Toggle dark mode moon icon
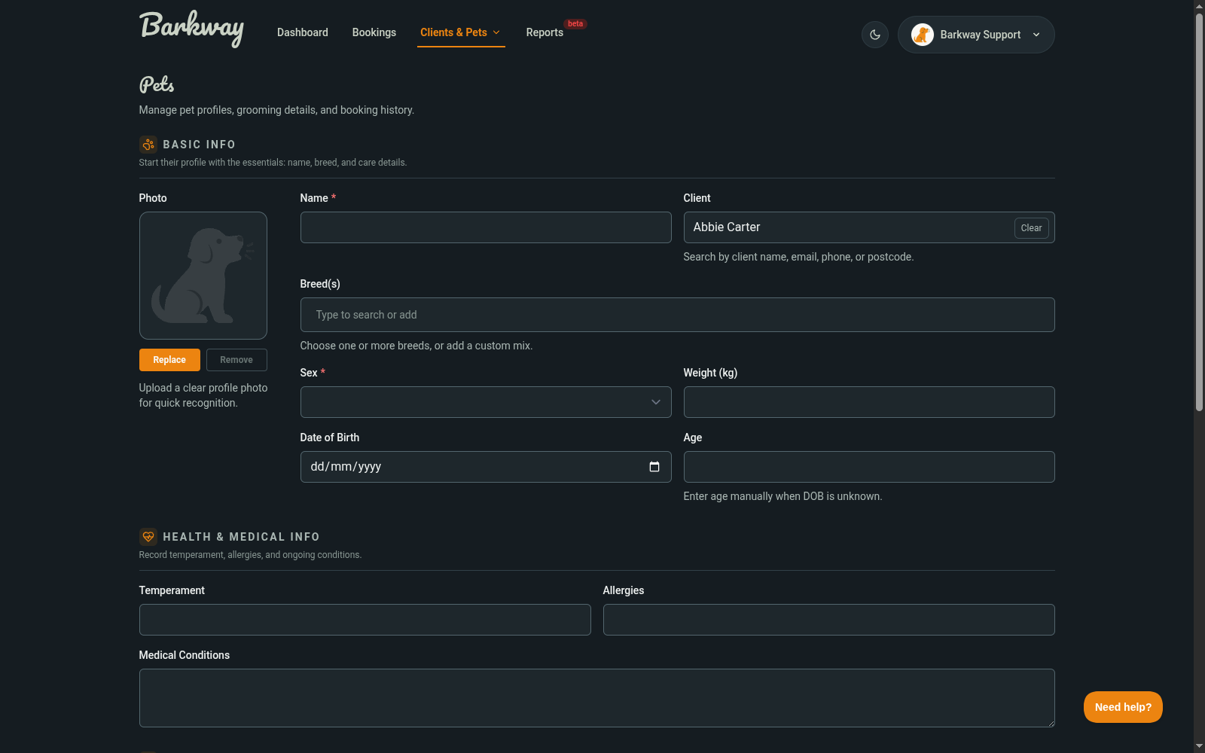This screenshot has width=1205, height=753. (x=875, y=35)
